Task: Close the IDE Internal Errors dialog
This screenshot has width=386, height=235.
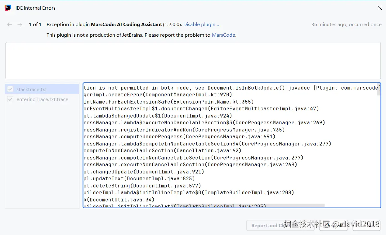Action: pyautogui.click(x=379, y=8)
